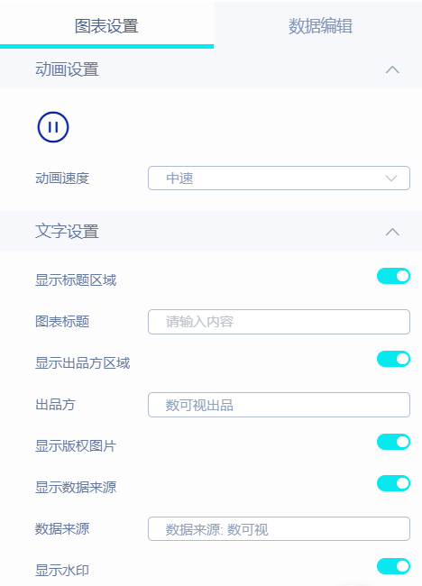Click the 显示水印 label text

(x=62, y=571)
